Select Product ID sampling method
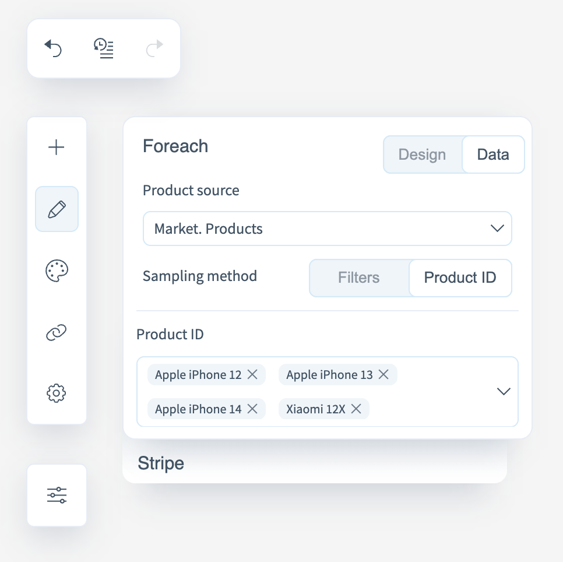The height and width of the screenshot is (562, 563). [x=460, y=278]
